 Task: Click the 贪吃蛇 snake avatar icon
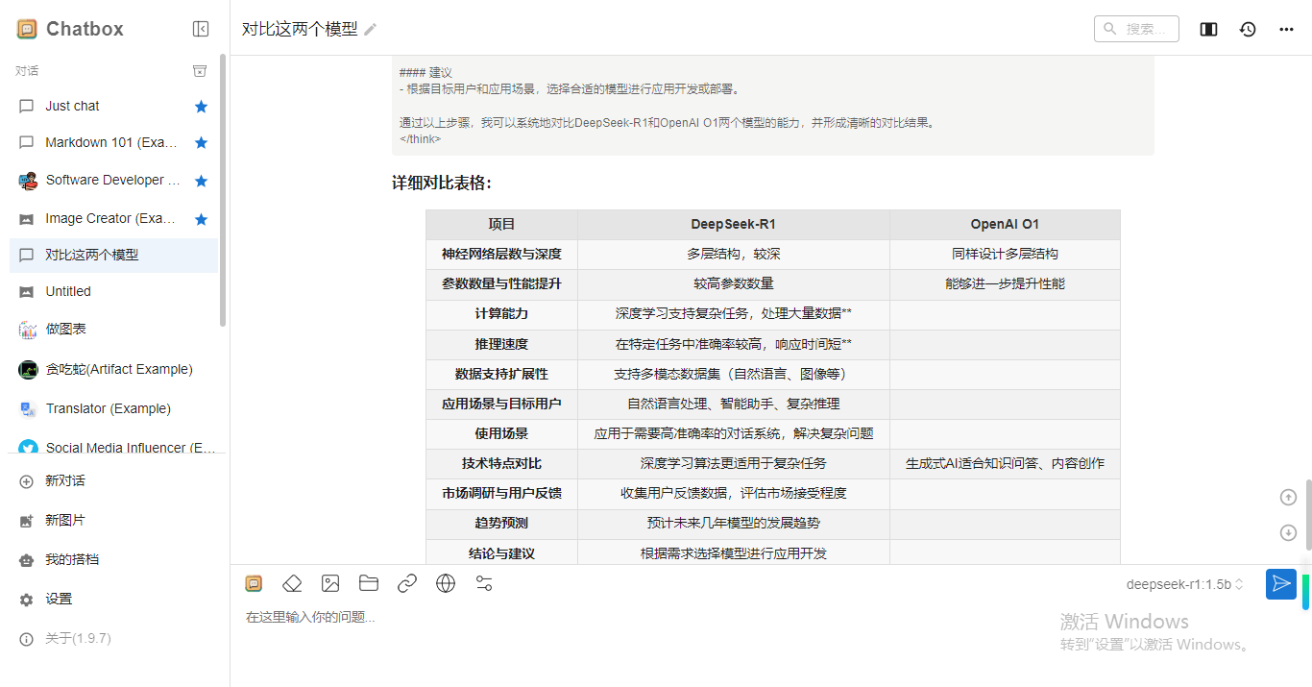pos(28,370)
